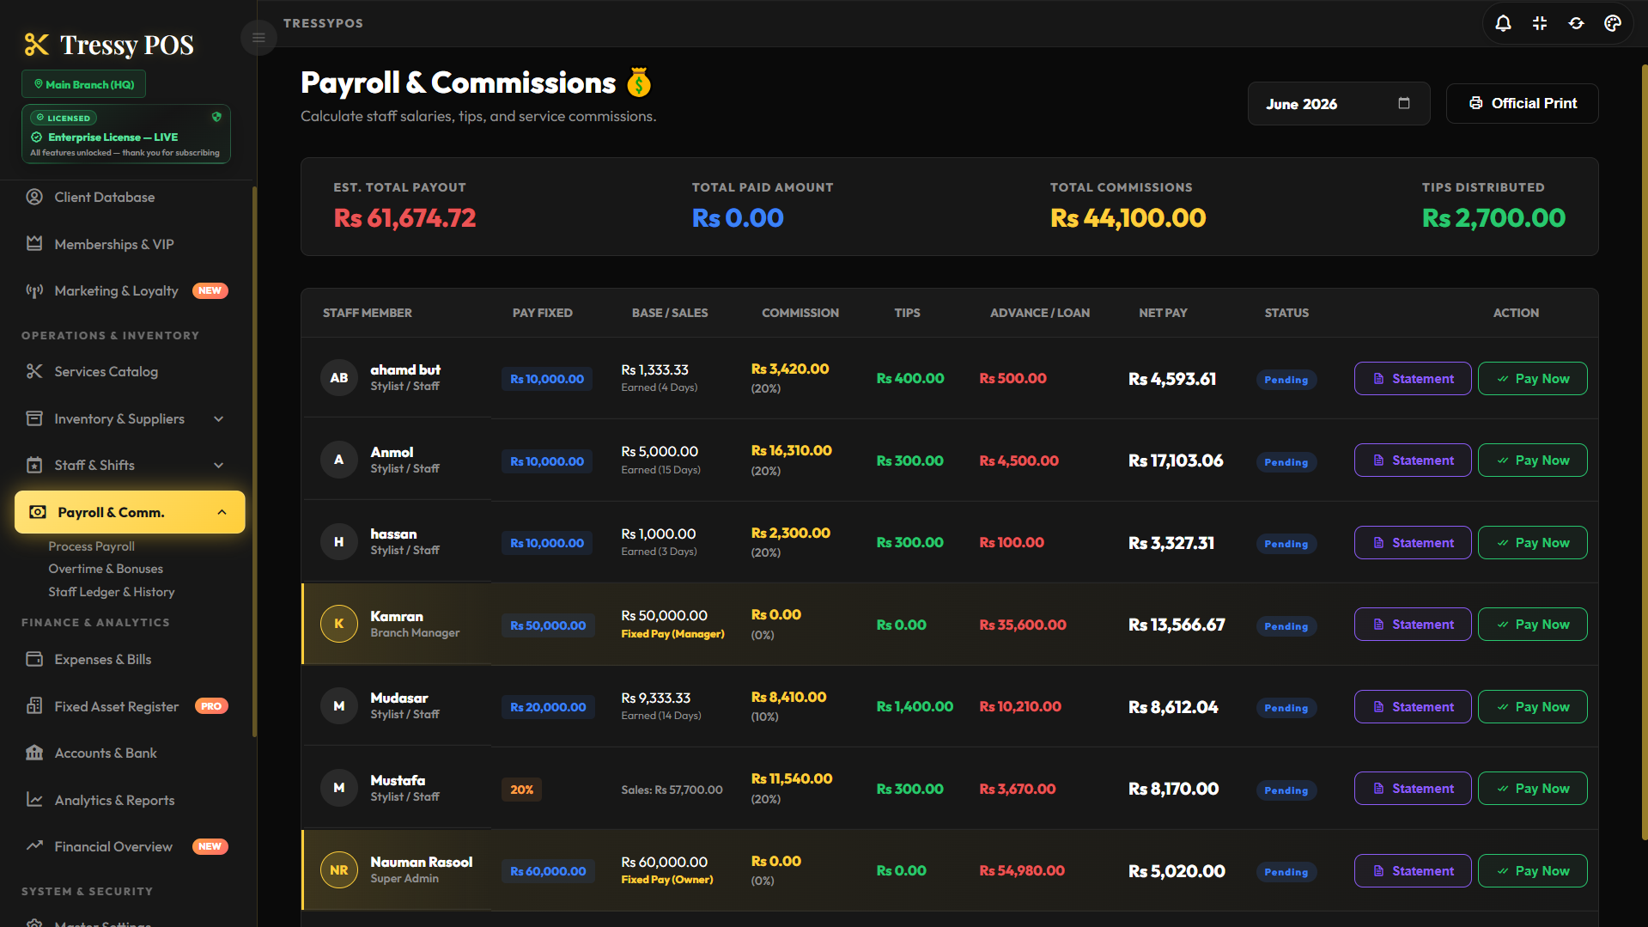Click the Client Database icon
This screenshot has height=927, width=1648.
(x=34, y=197)
